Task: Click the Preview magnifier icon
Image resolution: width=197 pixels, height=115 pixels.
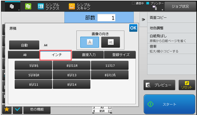Action: (x=148, y=85)
